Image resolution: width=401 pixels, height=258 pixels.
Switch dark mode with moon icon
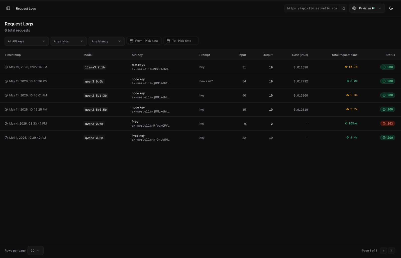391,8
